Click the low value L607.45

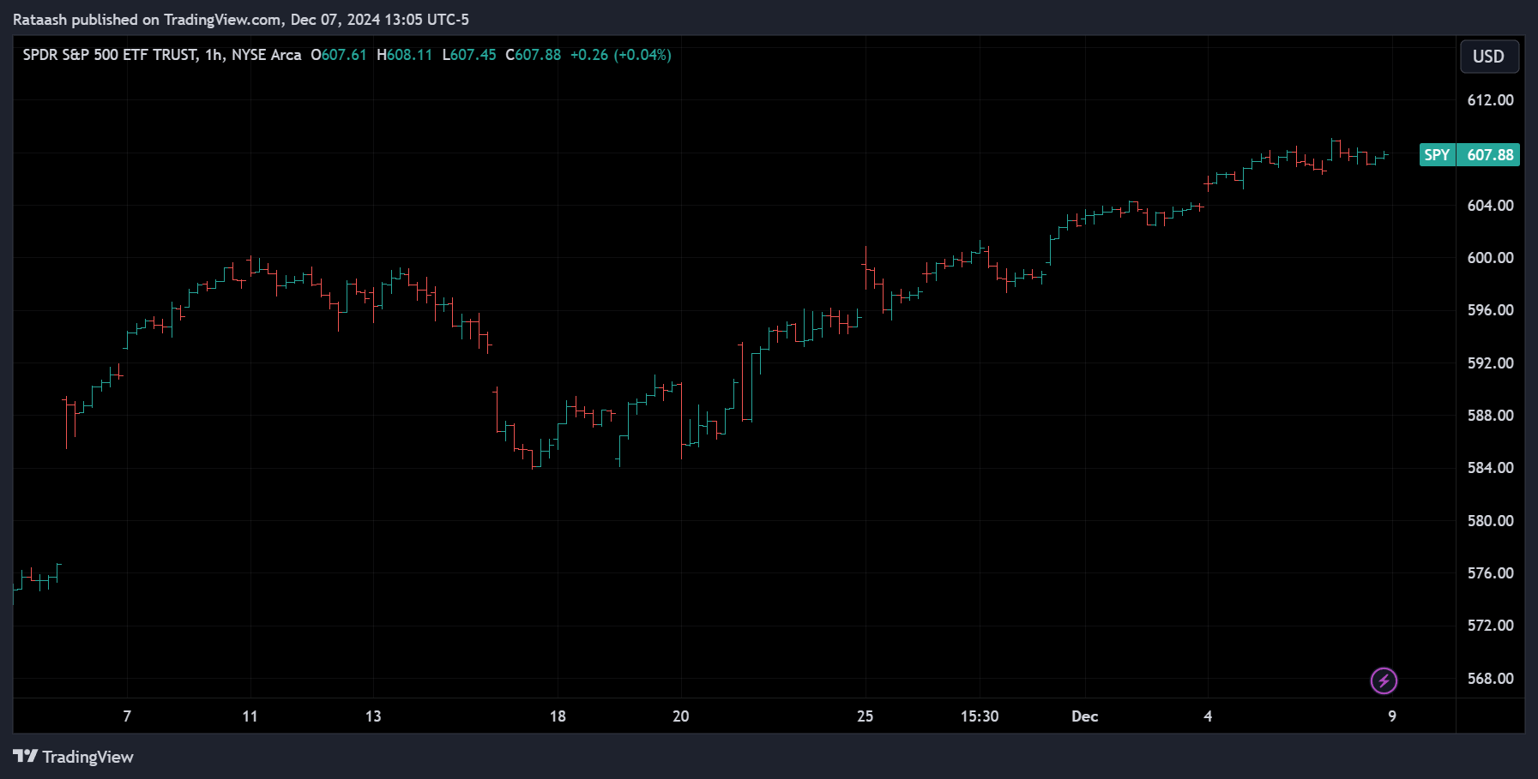[469, 55]
